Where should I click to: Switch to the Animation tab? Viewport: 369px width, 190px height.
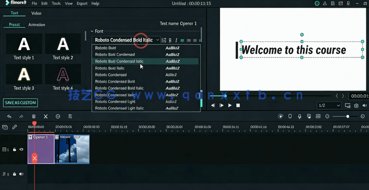(37, 25)
